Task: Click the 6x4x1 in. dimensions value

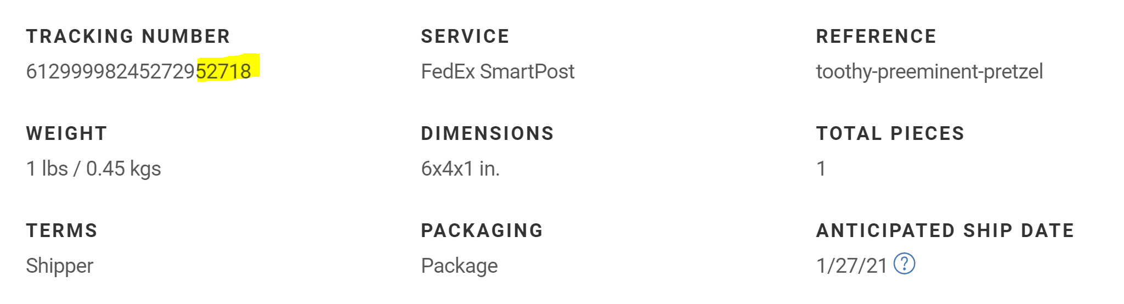Action: 460,169
